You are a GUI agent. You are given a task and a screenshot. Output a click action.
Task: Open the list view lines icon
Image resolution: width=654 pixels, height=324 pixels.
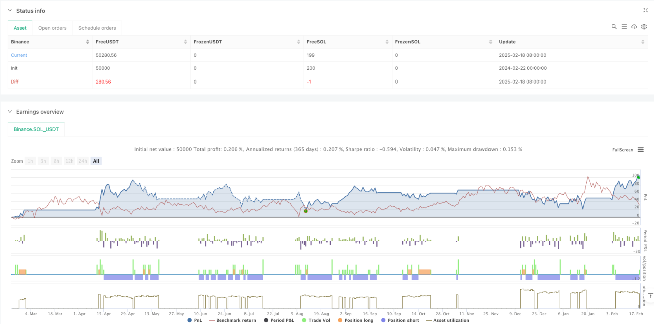(x=624, y=27)
